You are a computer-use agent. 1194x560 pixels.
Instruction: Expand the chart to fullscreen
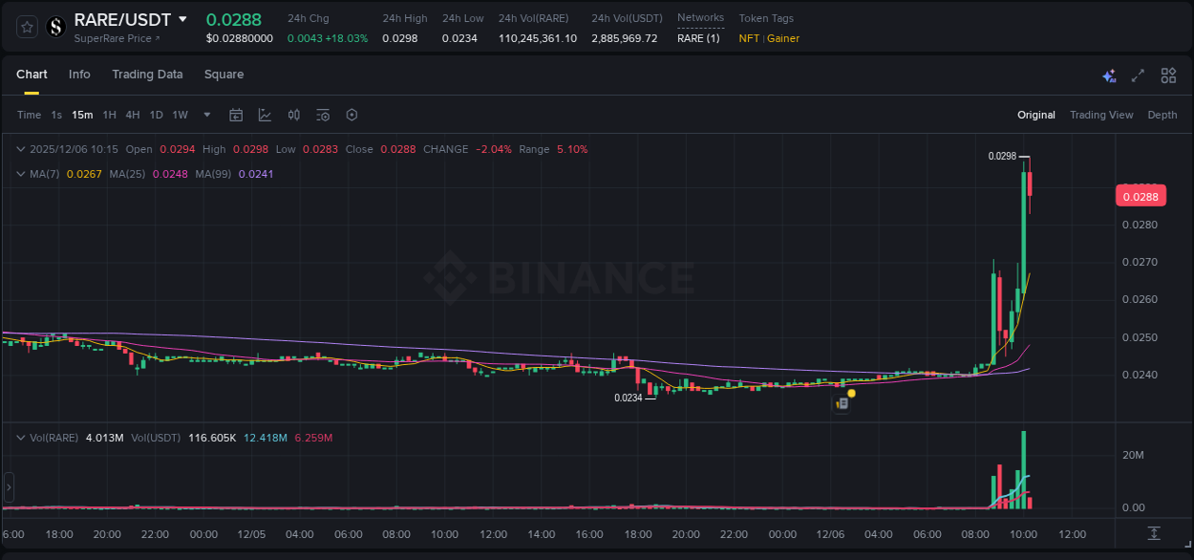[1137, 75]
